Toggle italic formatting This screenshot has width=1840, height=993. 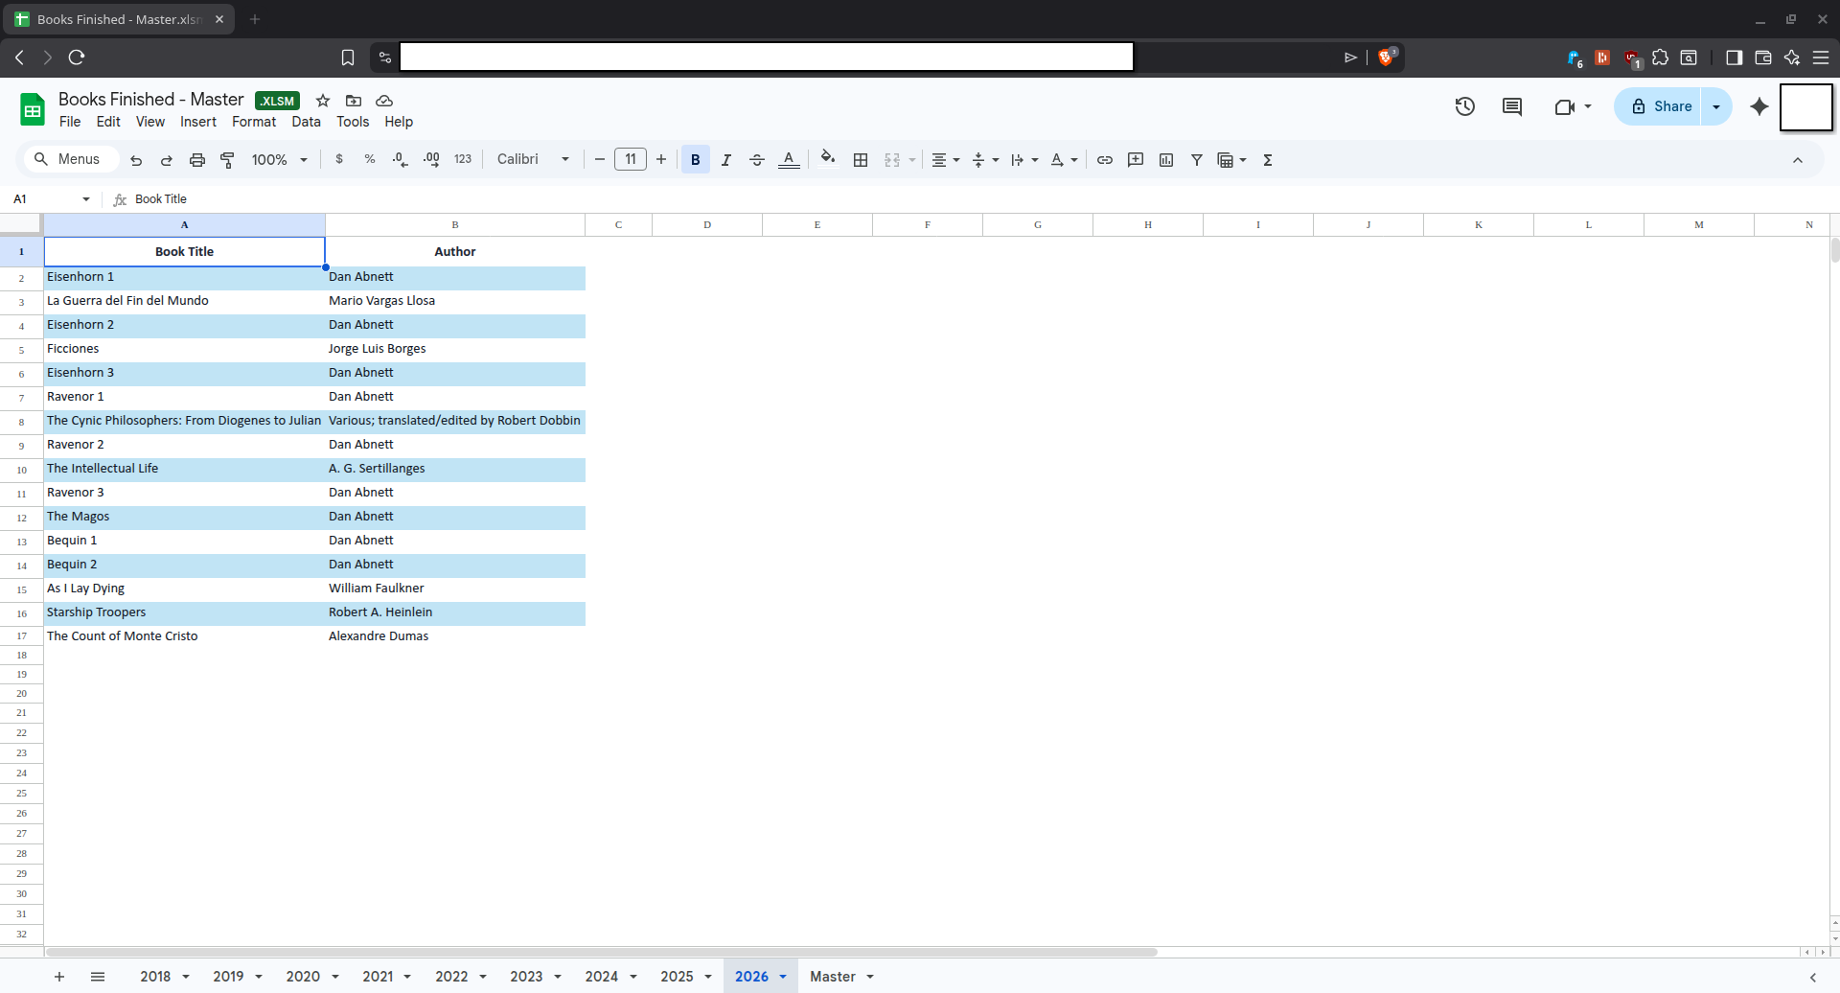click(x=726, y=160)
